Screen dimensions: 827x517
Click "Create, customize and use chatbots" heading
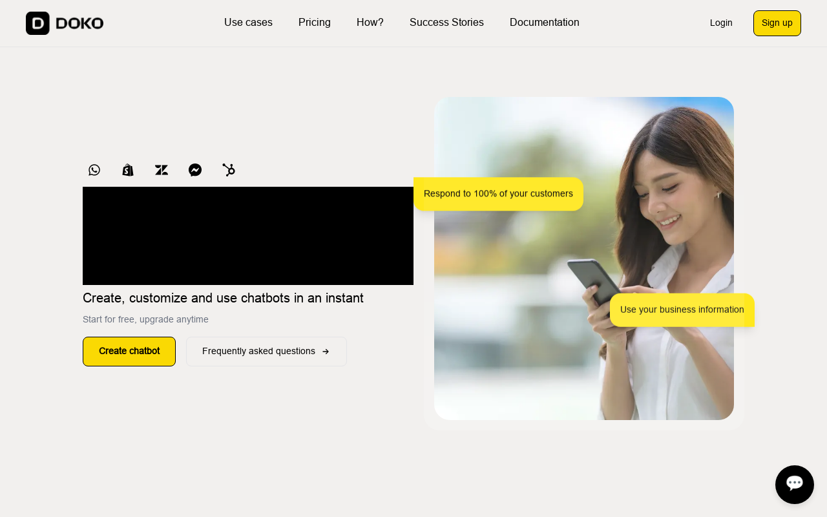223,298
